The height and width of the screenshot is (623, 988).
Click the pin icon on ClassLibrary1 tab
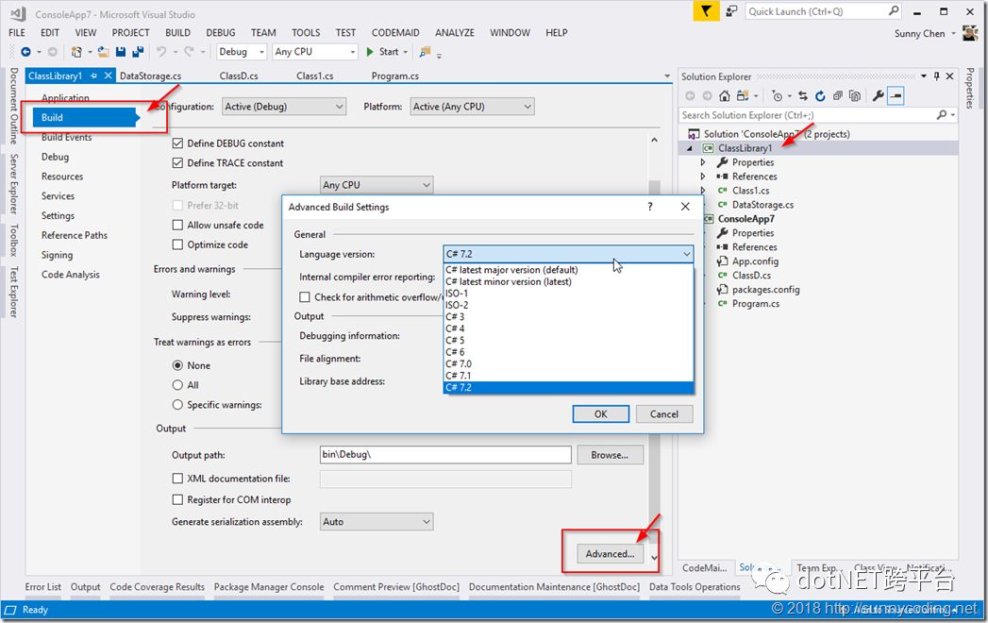(93, 76)
